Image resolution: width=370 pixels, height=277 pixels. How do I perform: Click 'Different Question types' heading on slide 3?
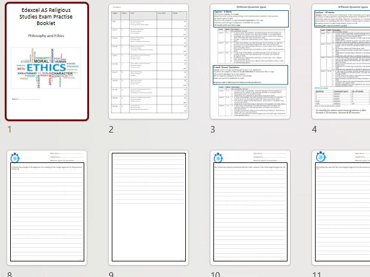[x=251, y=7]
